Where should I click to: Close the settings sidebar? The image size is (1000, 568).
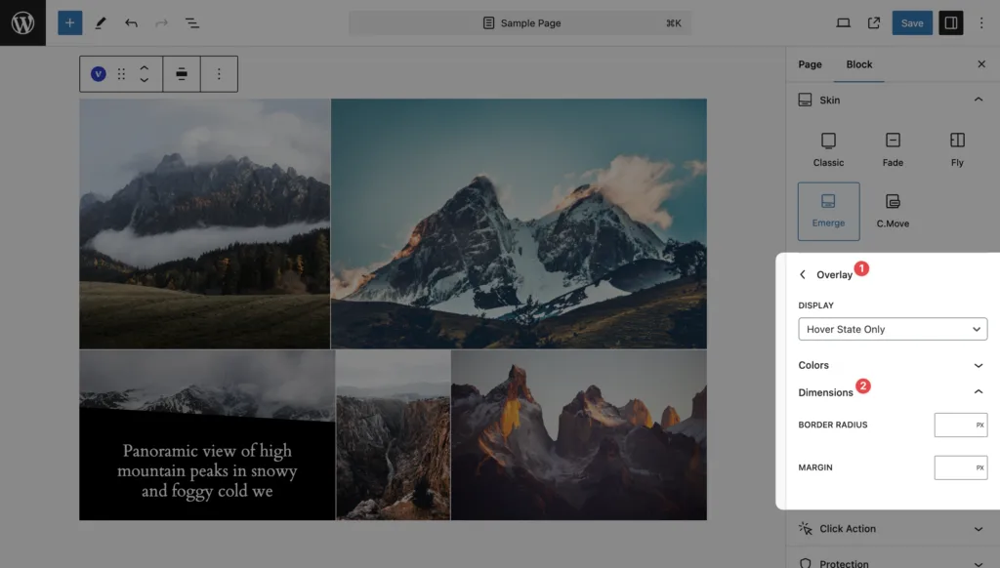point(981,64)
